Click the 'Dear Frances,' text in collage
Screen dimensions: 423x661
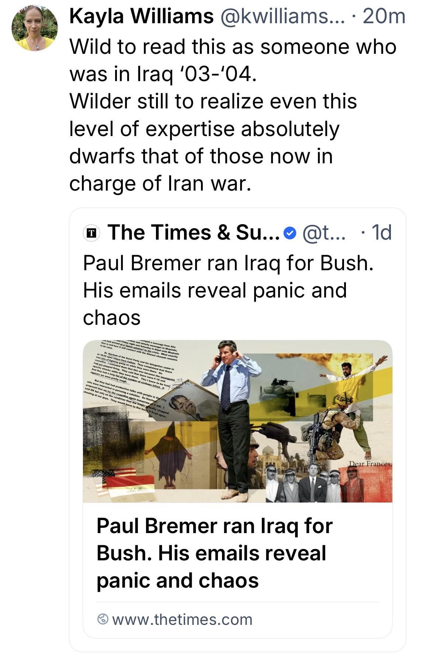370,463
